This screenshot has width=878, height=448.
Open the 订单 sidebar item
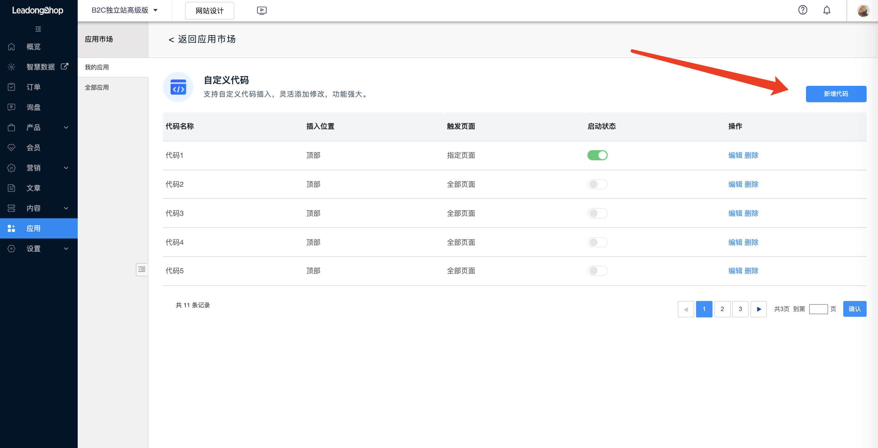(x=33, y=87)
